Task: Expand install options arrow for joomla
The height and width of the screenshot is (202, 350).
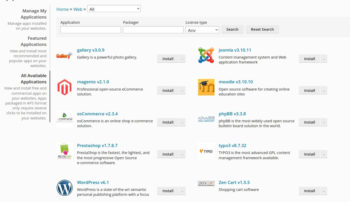Action: coord(324,59)
